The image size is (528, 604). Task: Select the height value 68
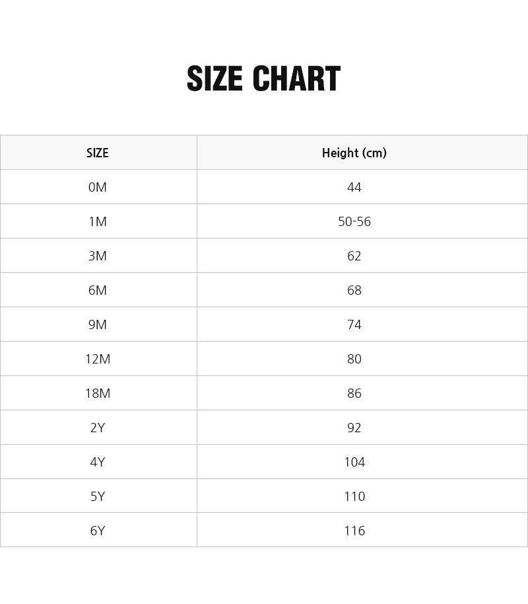[x=354, y=290]
